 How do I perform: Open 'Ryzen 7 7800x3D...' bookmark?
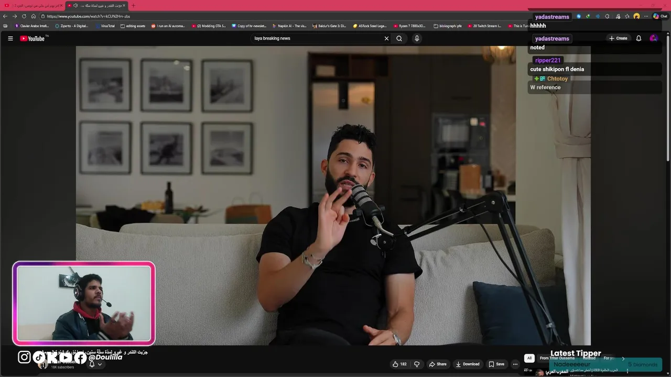410,26
